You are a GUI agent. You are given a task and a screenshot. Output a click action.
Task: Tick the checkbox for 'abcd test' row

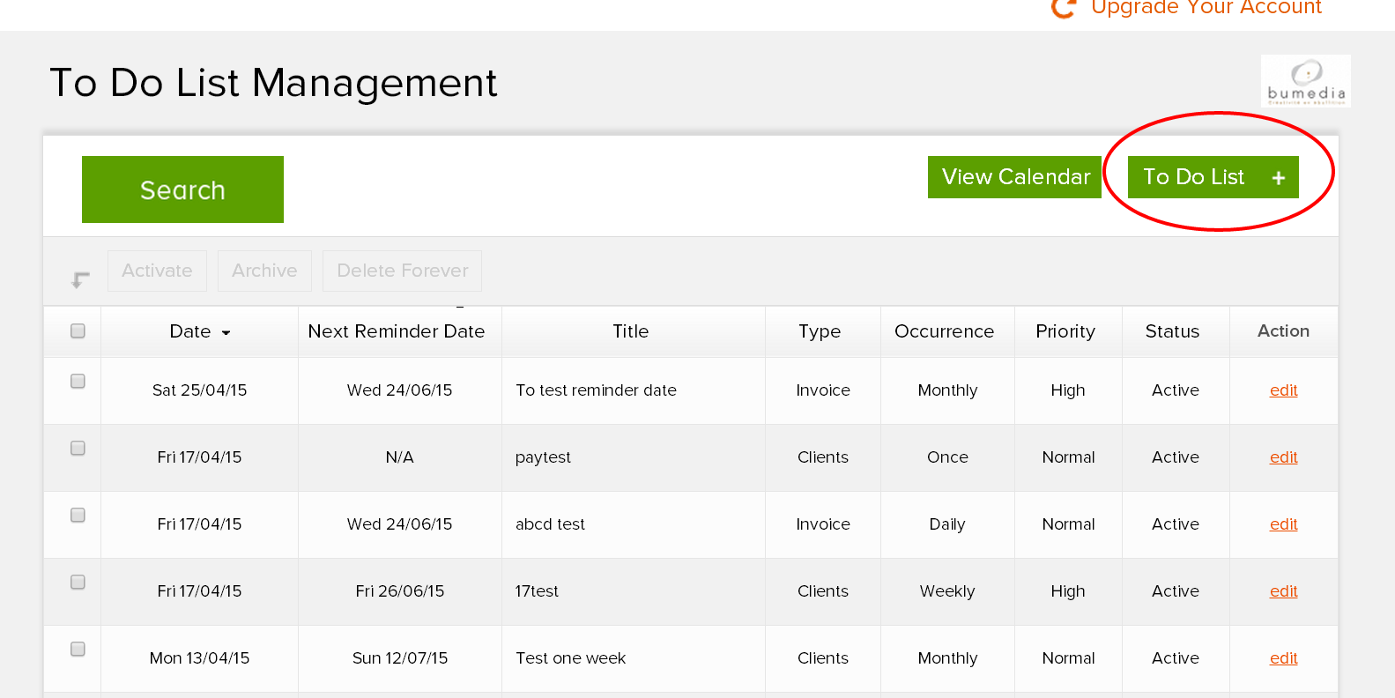(x=78, y=516)
